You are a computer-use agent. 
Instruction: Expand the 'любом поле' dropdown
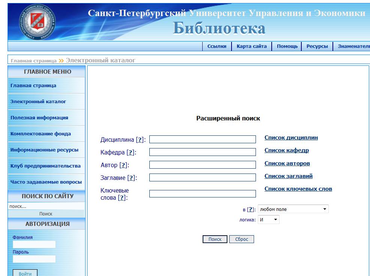point(293,209)
